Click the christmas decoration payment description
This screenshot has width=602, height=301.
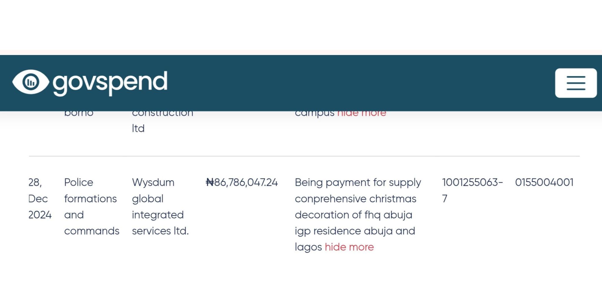[358, 215]
